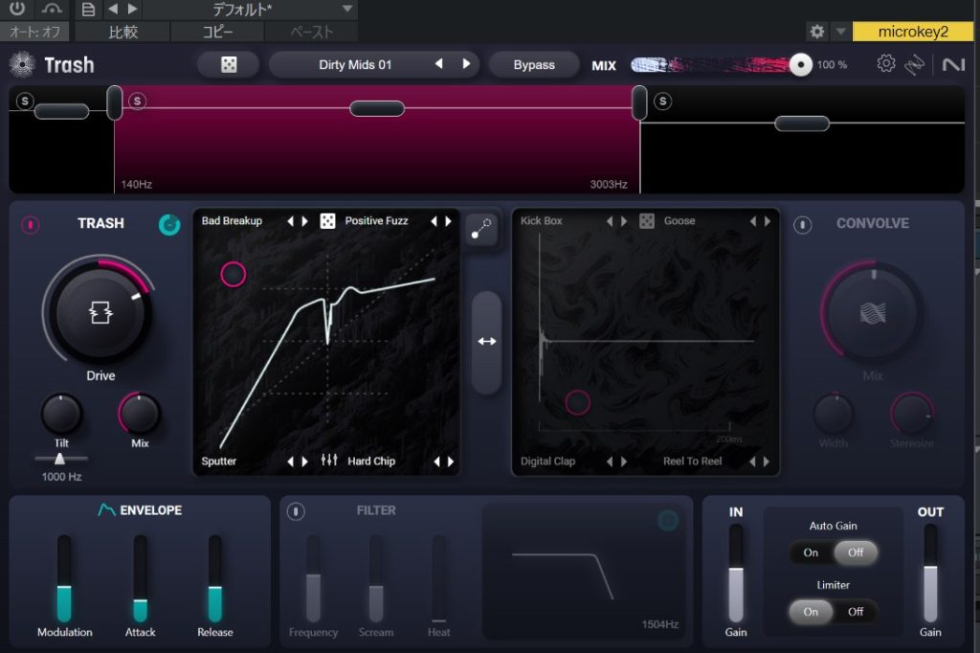The height and width of the screenshot is (653, 980).
Task: Select the blend sliders icon between Sputter and Hard Chip
Action: coord(330,461)
